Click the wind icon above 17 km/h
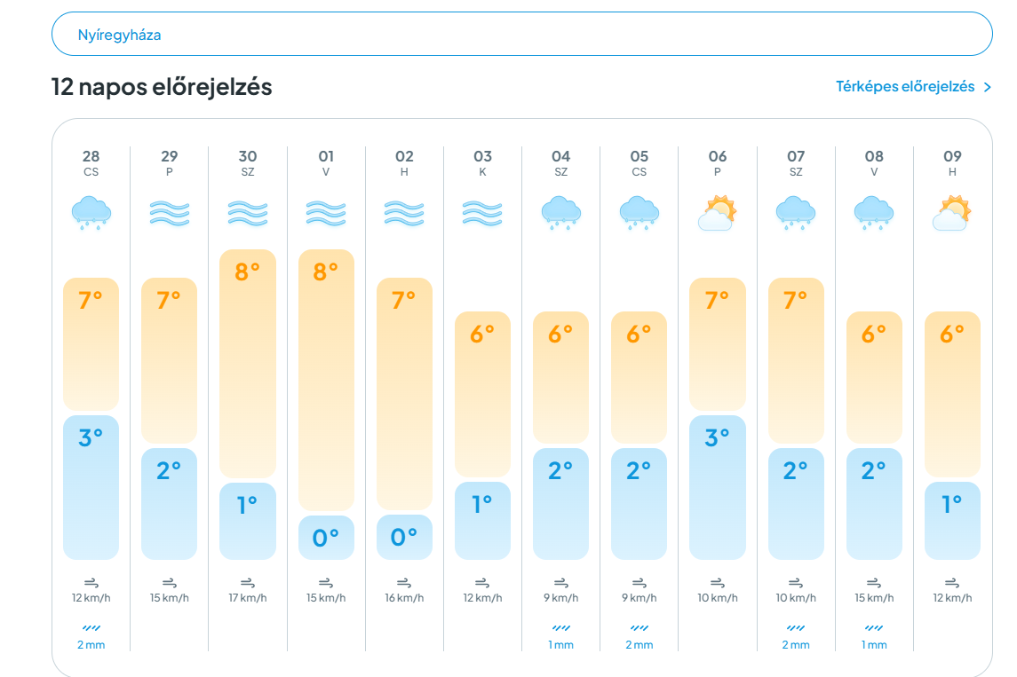 coord(247,583)
